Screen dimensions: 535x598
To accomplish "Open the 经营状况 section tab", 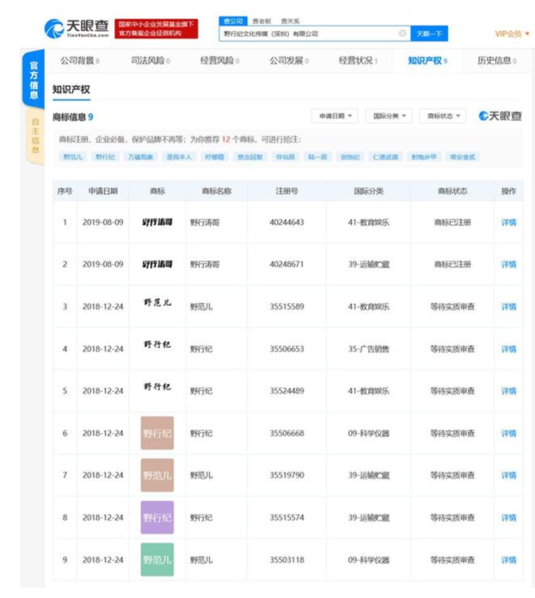I will click(x=358, y=61).
